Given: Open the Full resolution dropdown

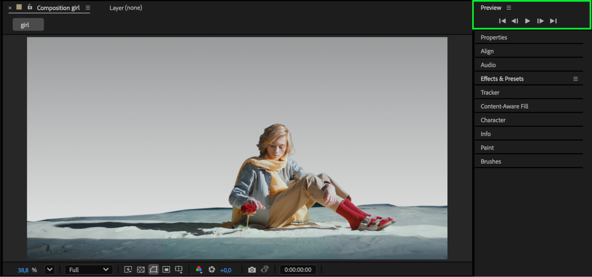Looking at the screenshot, I should [89, 270].
